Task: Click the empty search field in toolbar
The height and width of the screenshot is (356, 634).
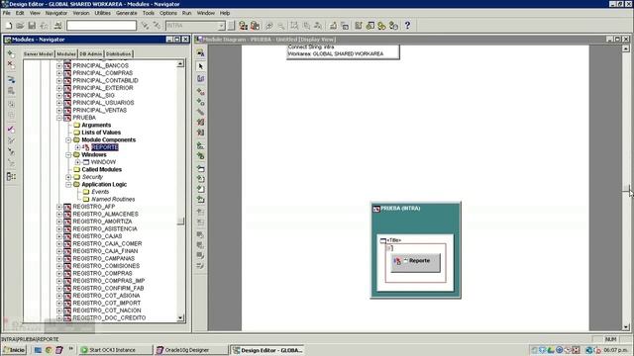Action: point(101,26)
